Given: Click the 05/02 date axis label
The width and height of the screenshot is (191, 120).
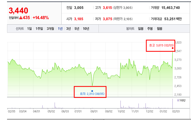Looking at the screenshot, I should [x=51, y=111].
